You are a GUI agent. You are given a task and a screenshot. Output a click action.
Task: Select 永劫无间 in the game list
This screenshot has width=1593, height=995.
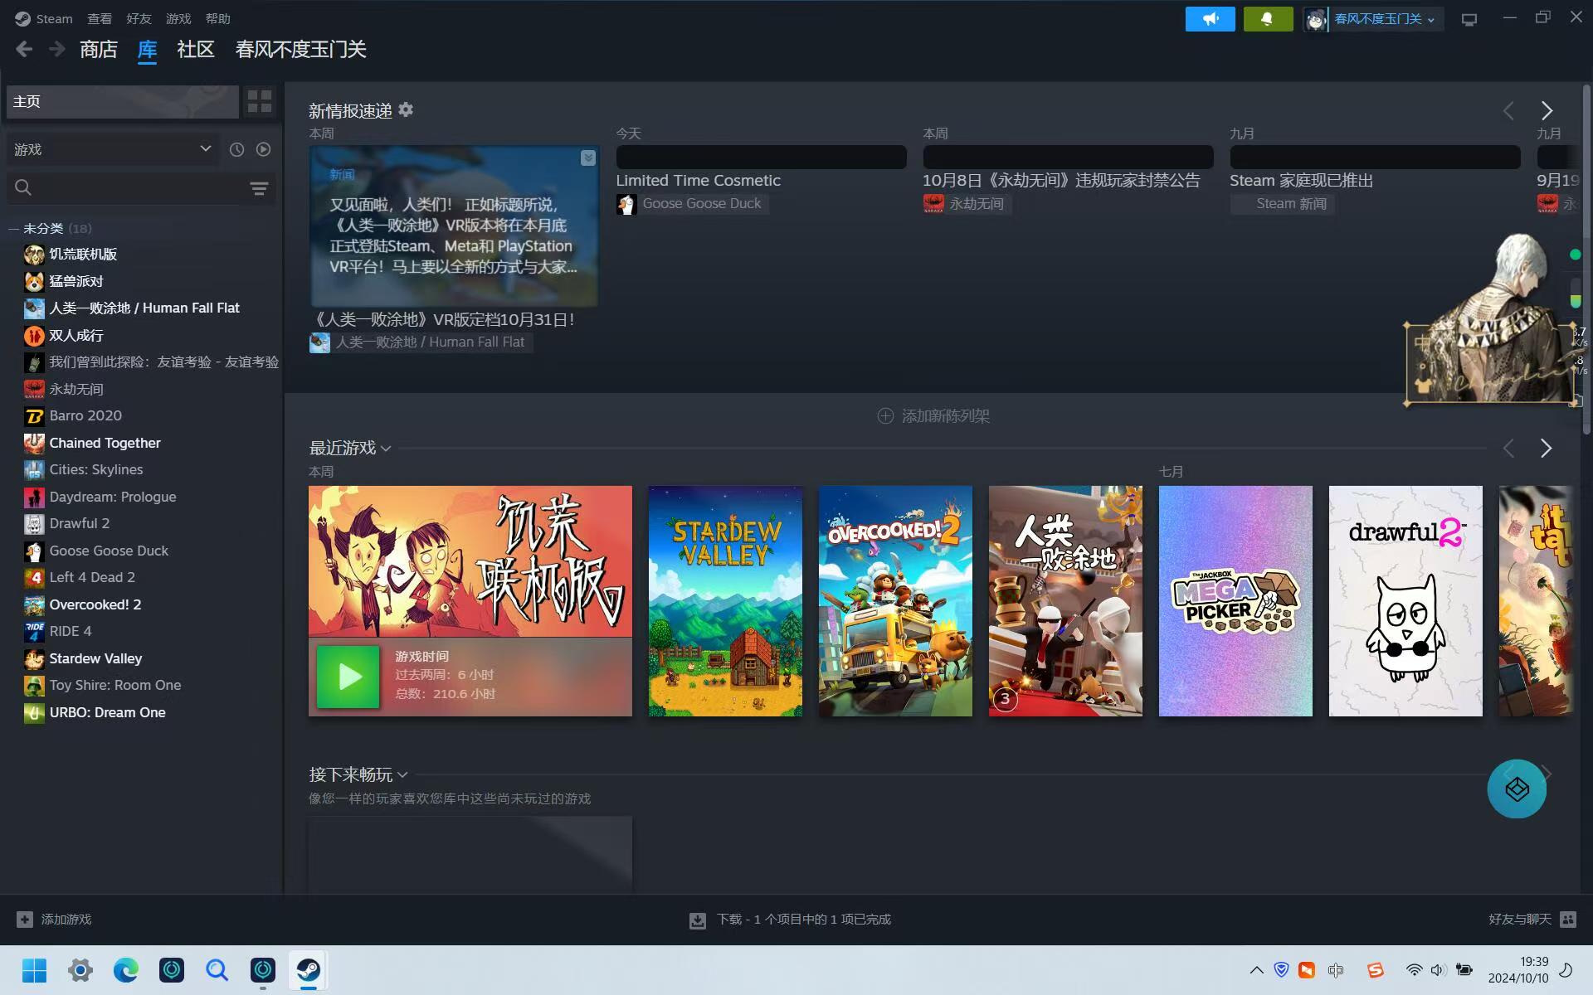pos(76,390)
